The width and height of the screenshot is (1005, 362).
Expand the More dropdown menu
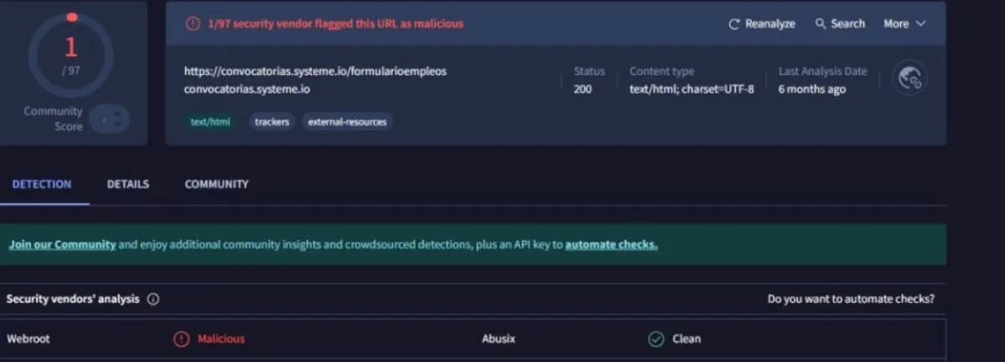tap(904, 24)
